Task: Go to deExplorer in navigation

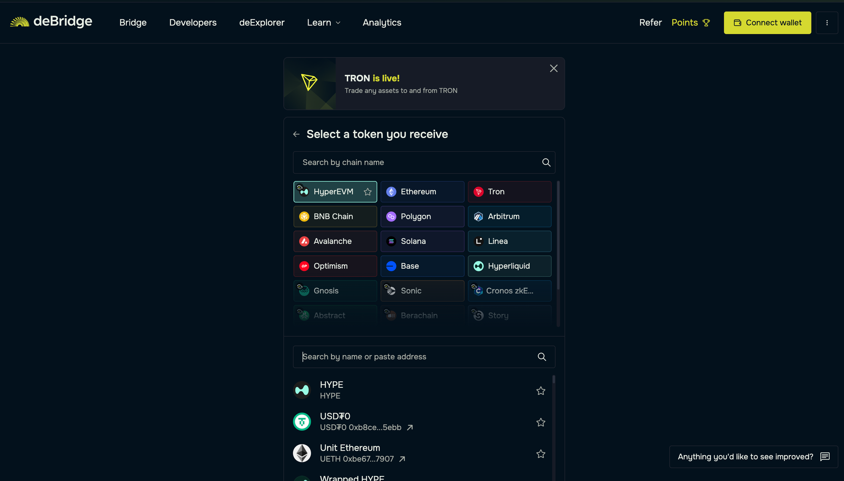Action: [262, 23]
